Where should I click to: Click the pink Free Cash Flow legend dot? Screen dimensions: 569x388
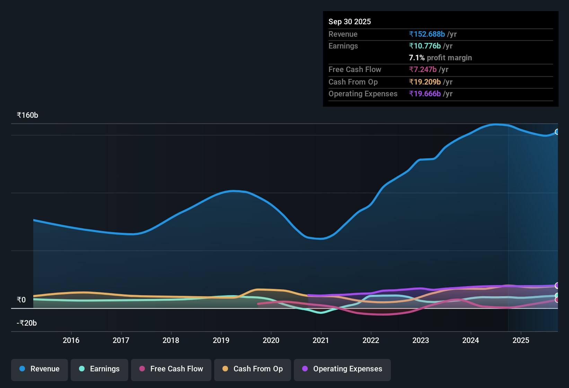click(x=142, y=369)
